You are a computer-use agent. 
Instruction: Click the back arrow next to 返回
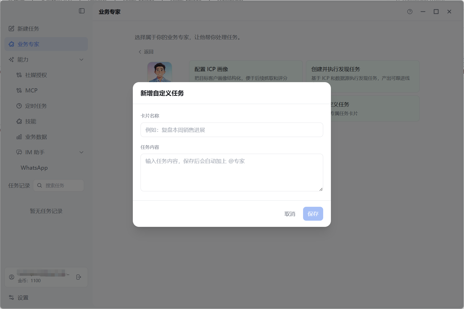(140, 52)
